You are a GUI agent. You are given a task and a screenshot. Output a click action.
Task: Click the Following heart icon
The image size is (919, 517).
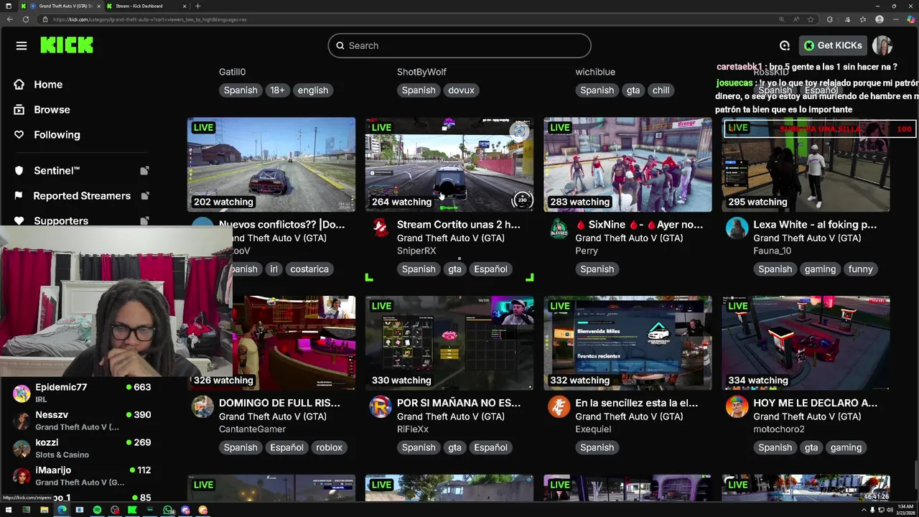[19, 135]
